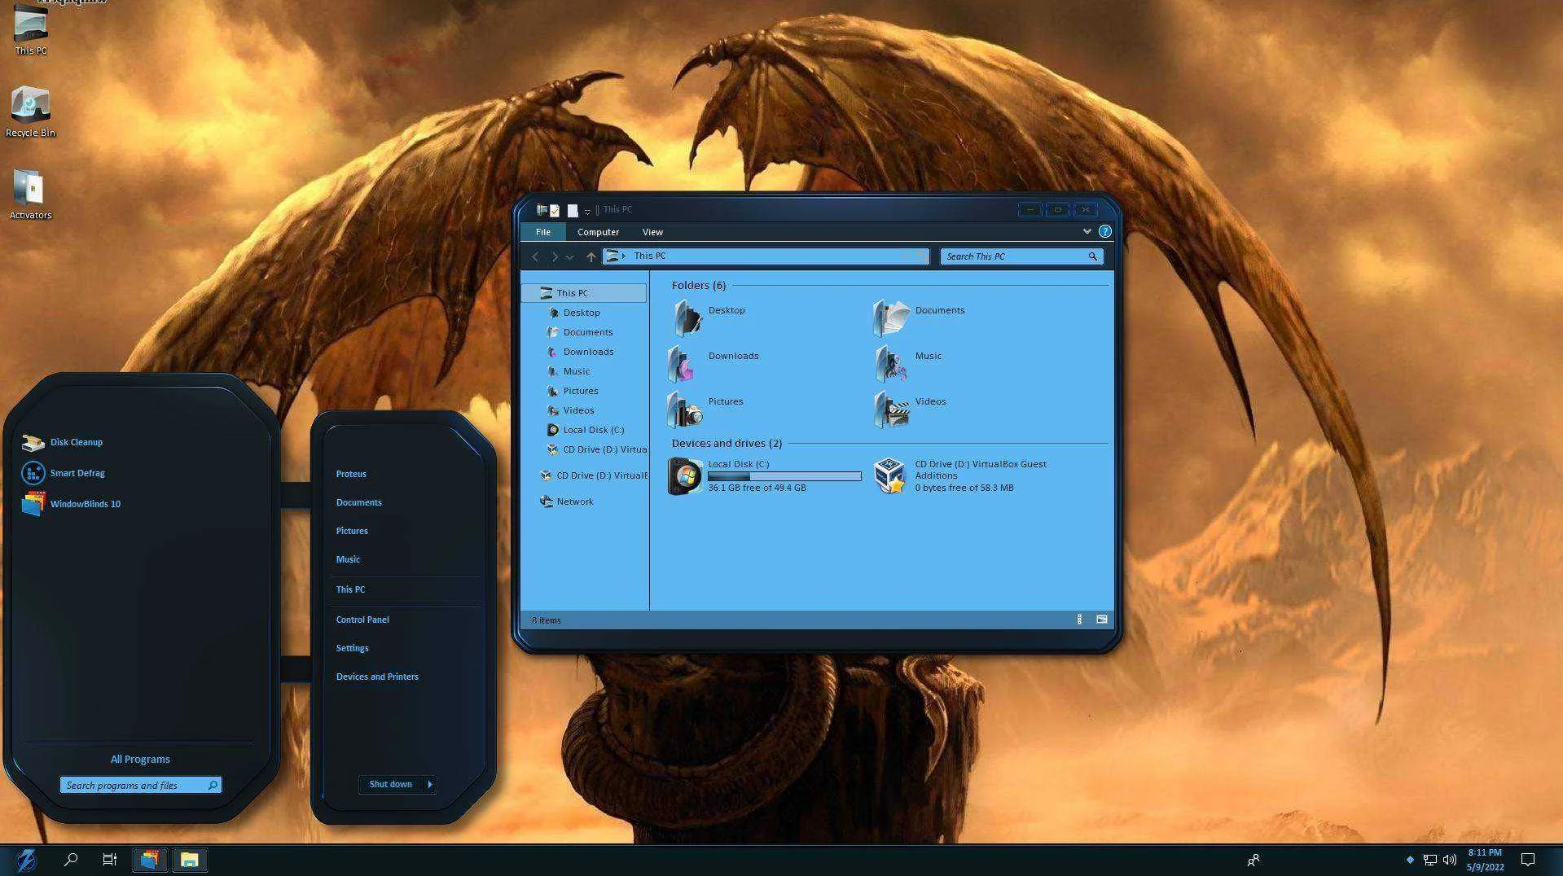This screenshot has width=1563, height=876.
Task: Click the File Explorer taskbar icon
Action: (x=190, y=860)
